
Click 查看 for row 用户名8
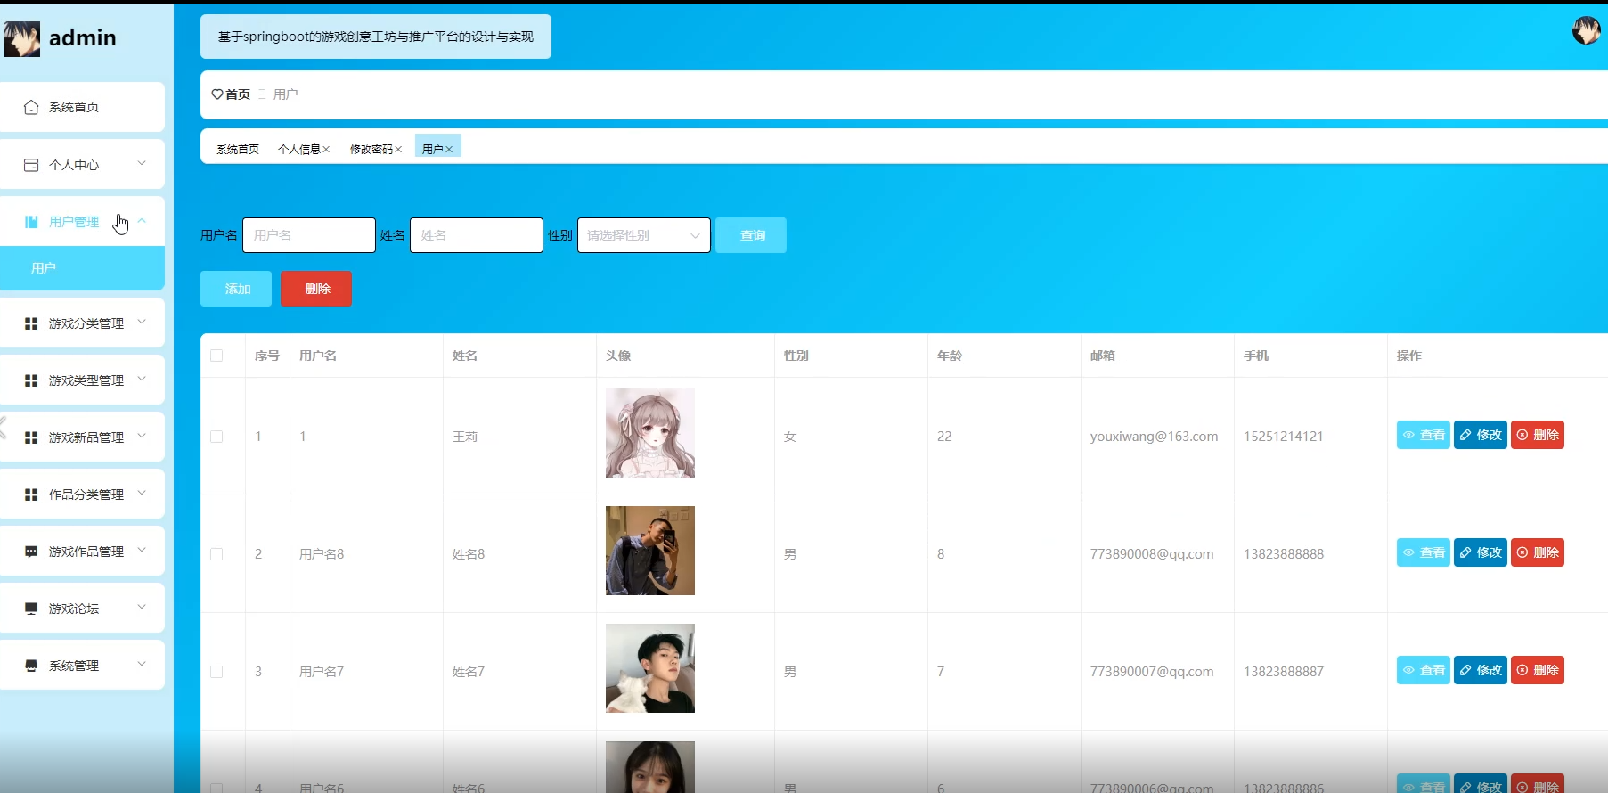[1424, 552]
